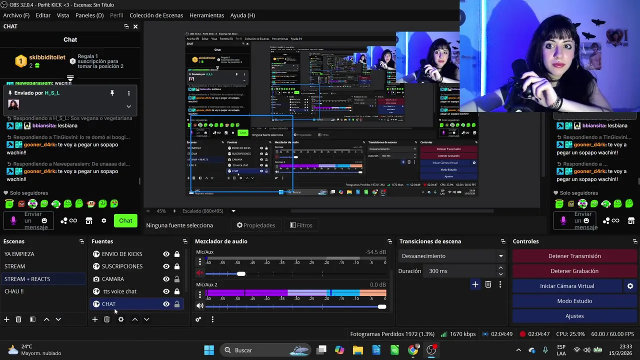Open chat settings gear in left chat dock
This screenshot has width=640, height=360.
104,220
